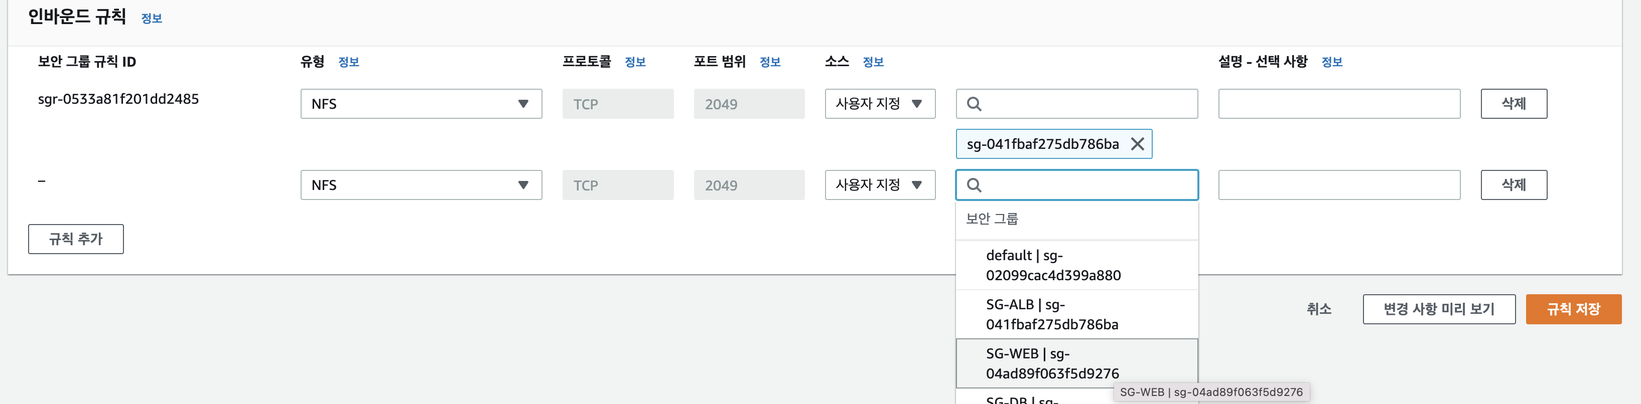Click the 규칙 추가 button
This screenshot has width=1641, height=404.
tap(76, 239)
